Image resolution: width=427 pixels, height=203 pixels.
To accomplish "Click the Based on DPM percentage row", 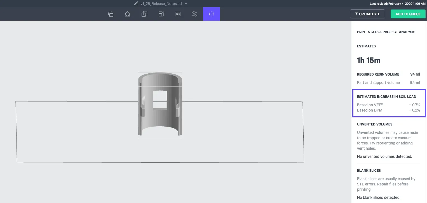I will pos(388,110).
